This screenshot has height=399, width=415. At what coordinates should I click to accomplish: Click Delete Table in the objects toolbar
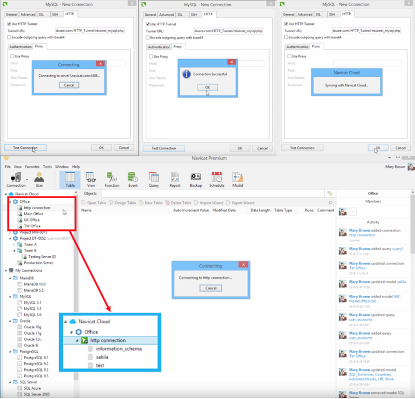click(178, 203)
